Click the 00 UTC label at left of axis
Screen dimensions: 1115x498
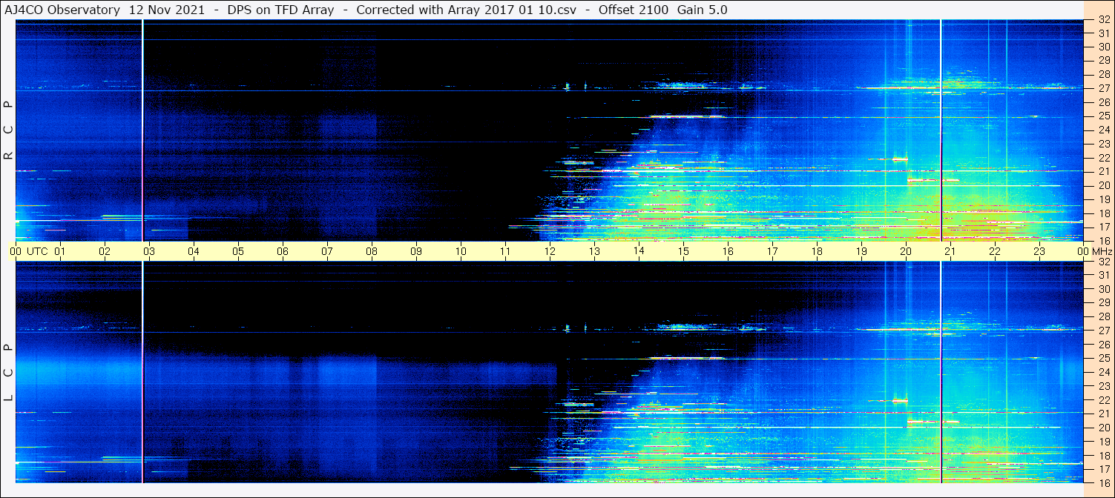click(30, 251)
